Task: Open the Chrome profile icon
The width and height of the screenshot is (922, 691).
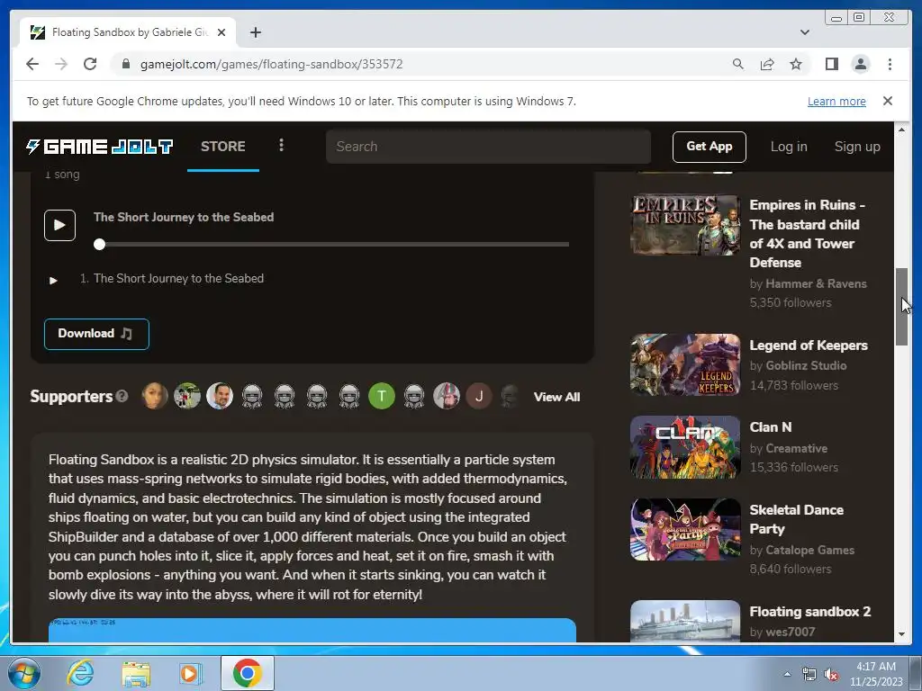Action: point(860,64)
